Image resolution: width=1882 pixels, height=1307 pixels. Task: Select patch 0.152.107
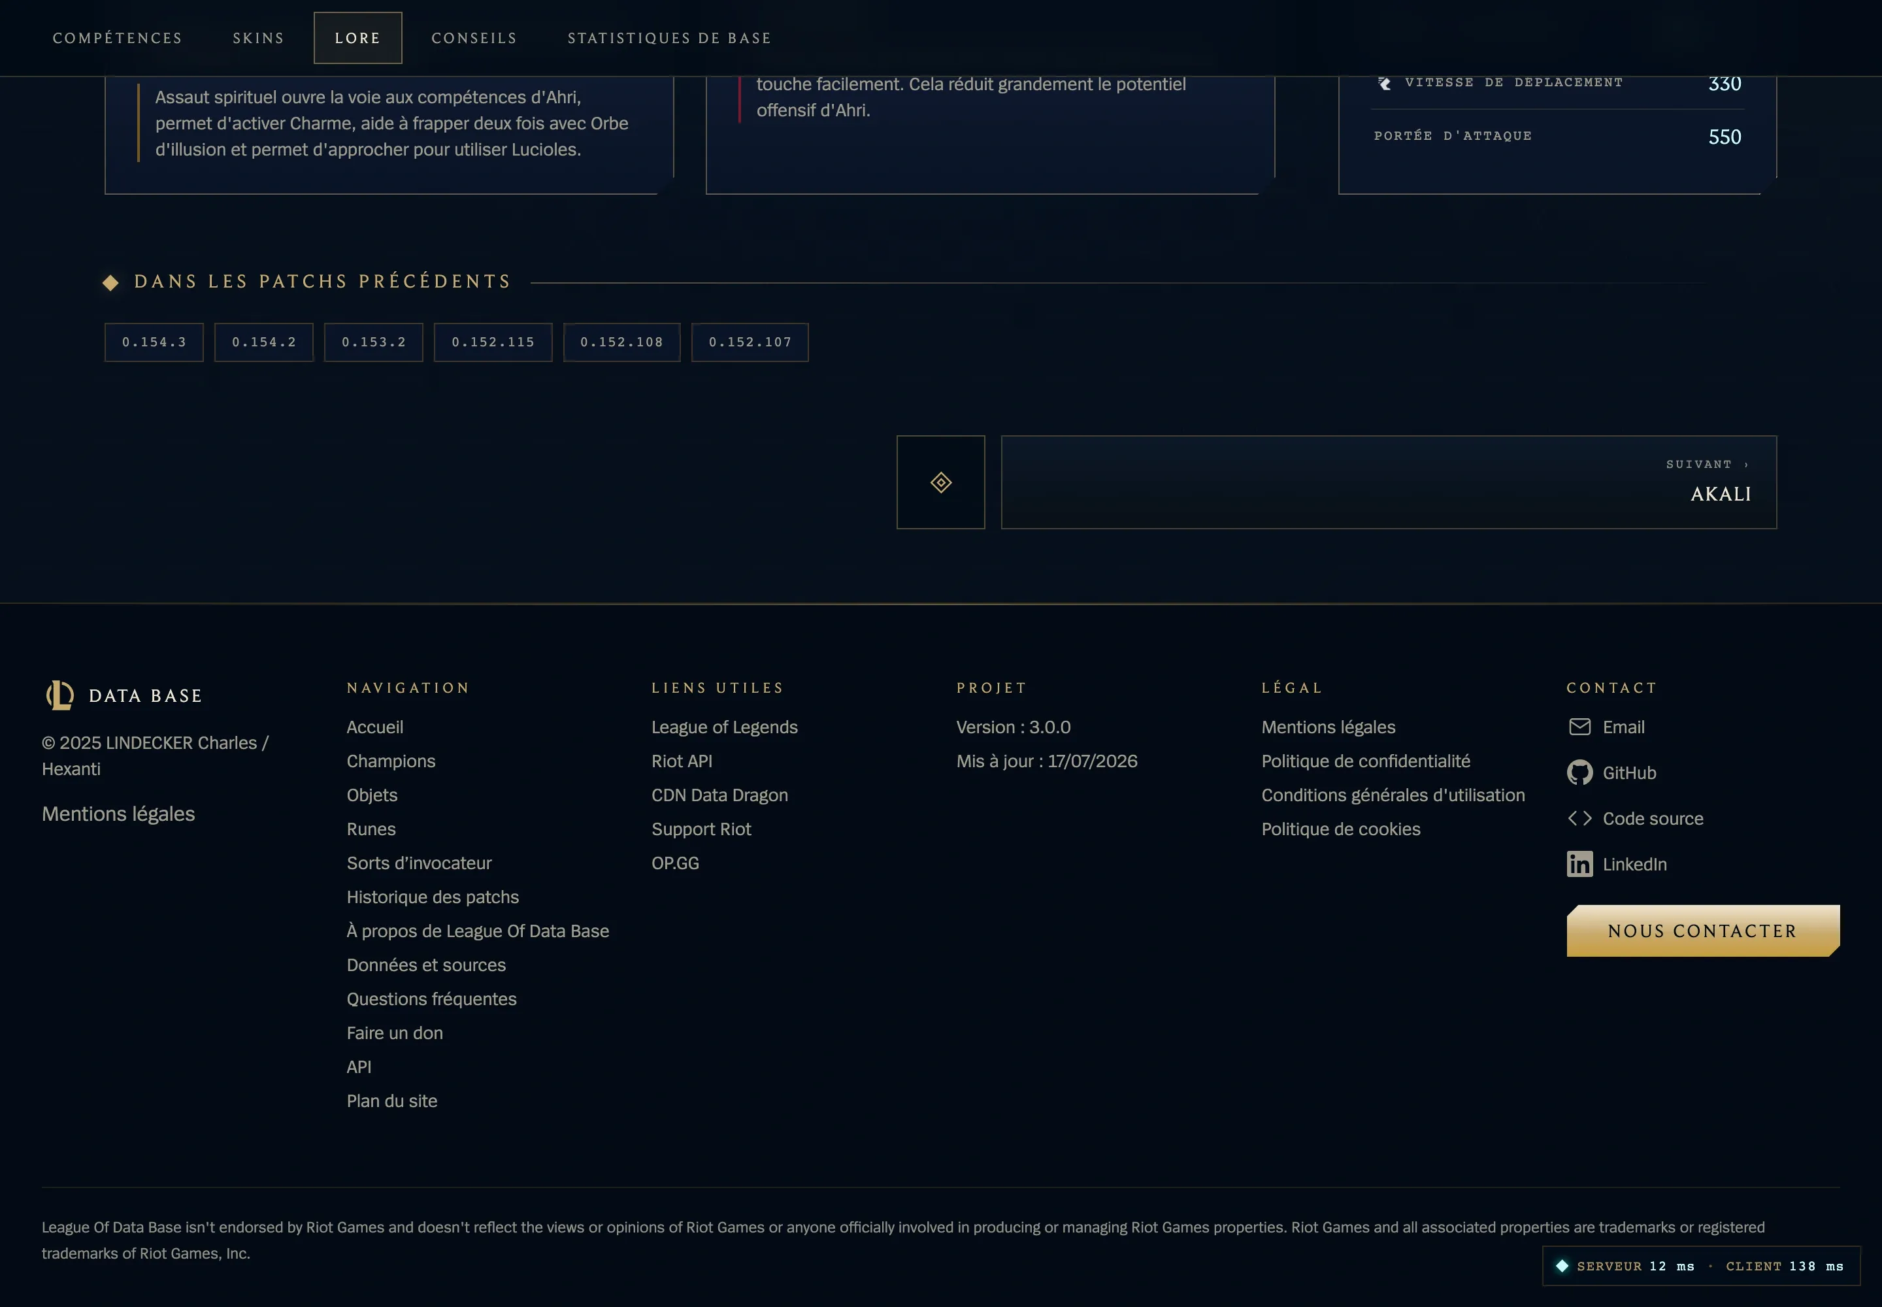tap(750, 342)
